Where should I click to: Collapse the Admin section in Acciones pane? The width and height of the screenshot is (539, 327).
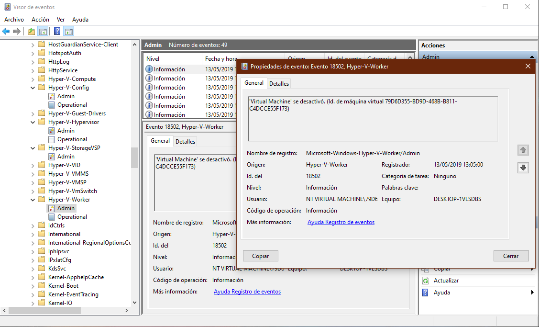click(532, 57)
